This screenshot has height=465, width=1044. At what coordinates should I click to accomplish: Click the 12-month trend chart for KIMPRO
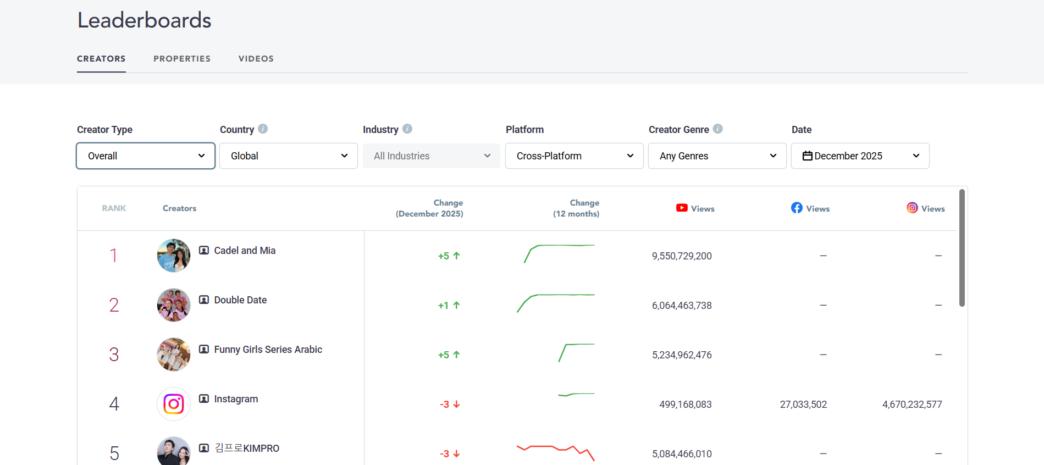tap(556, 453)
